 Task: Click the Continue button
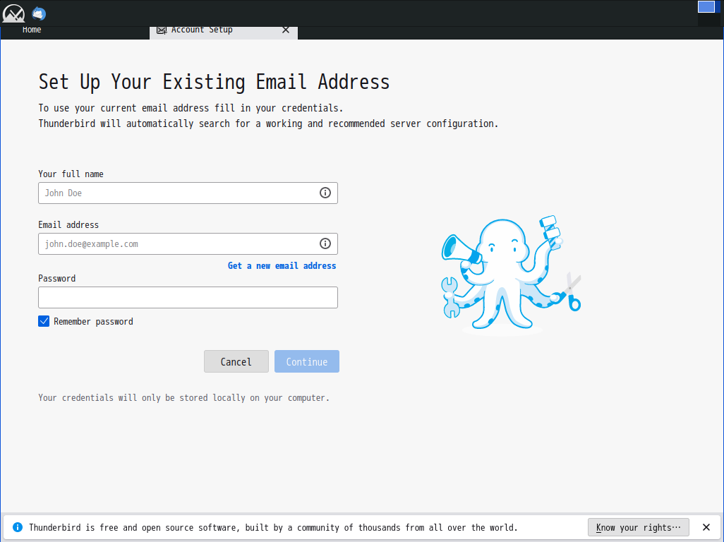point(306,361)
